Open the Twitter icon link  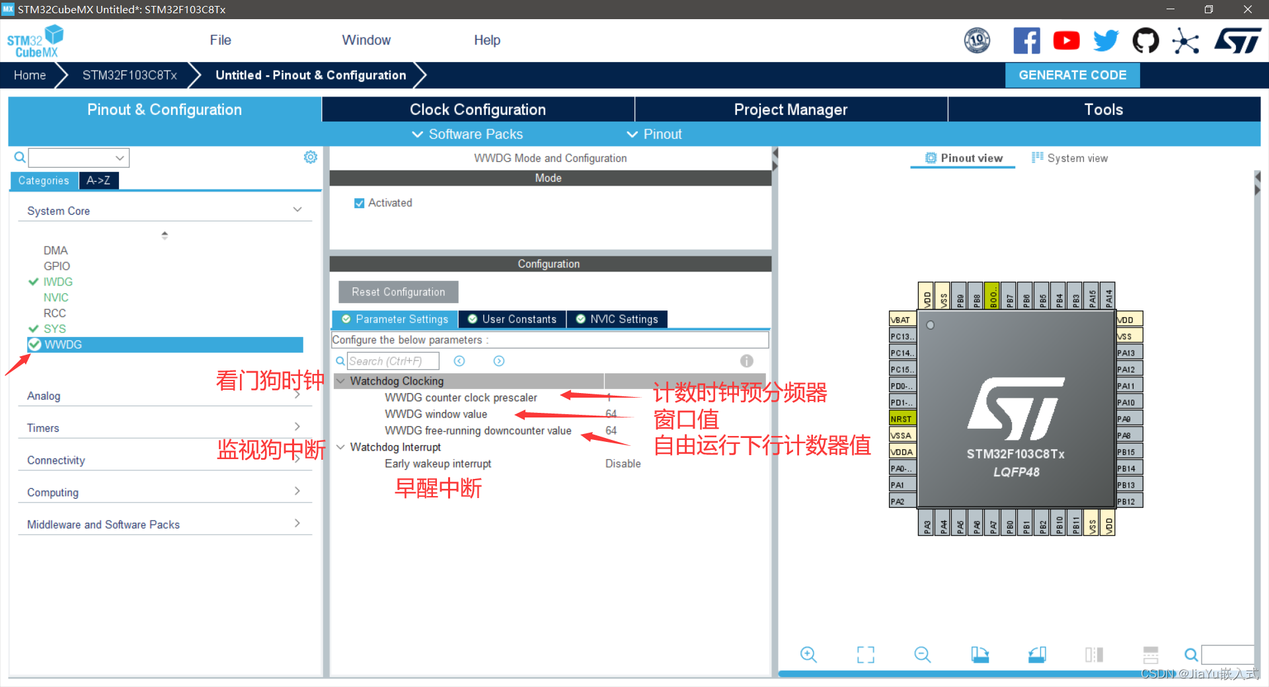click(x=1106, y=41)
